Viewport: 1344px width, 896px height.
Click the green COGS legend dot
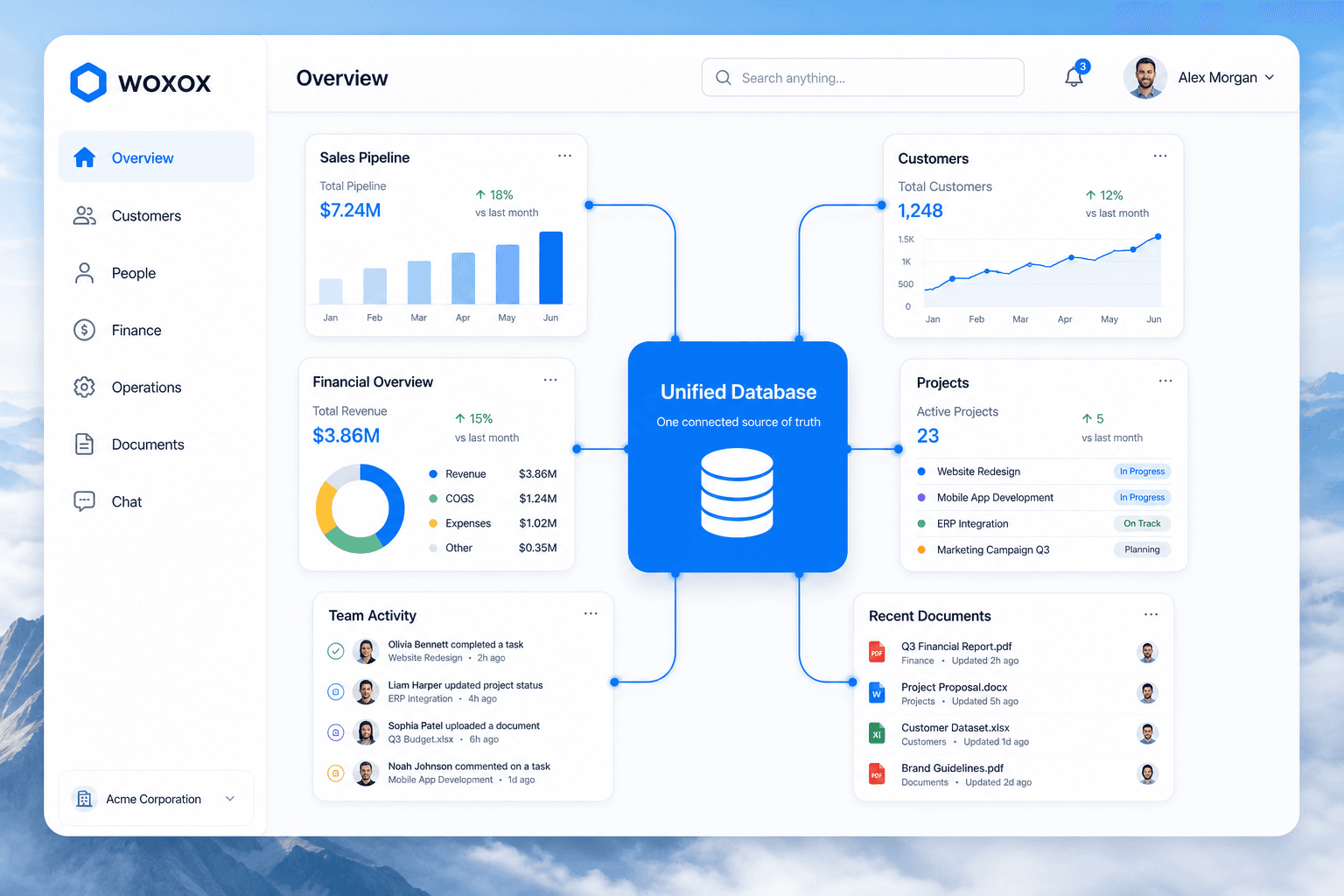pos(433,499)
